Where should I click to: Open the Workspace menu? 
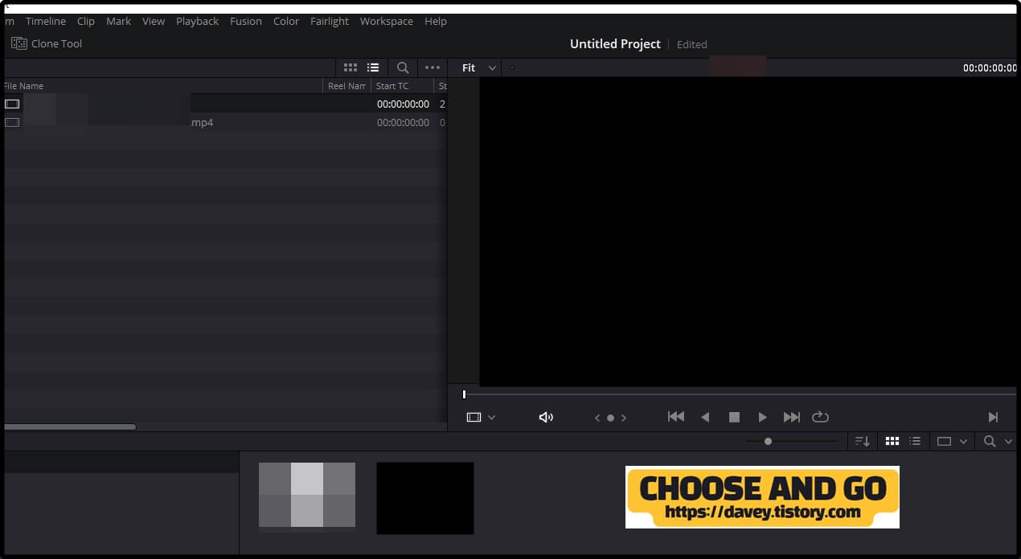point(387,21)
